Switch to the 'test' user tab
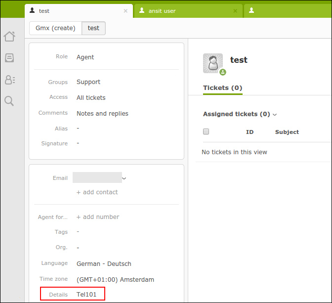The width and height of the screenshot is (332, 303). click(x=79, y=11)
